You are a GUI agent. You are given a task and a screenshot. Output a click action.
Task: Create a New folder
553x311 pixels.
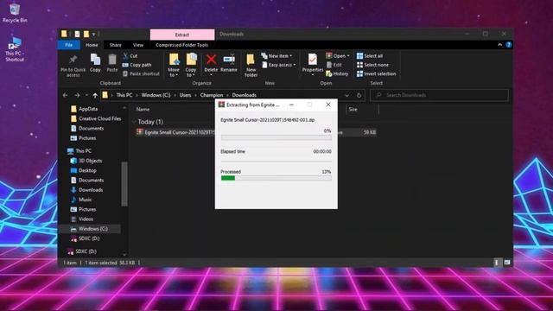point(251,66)
